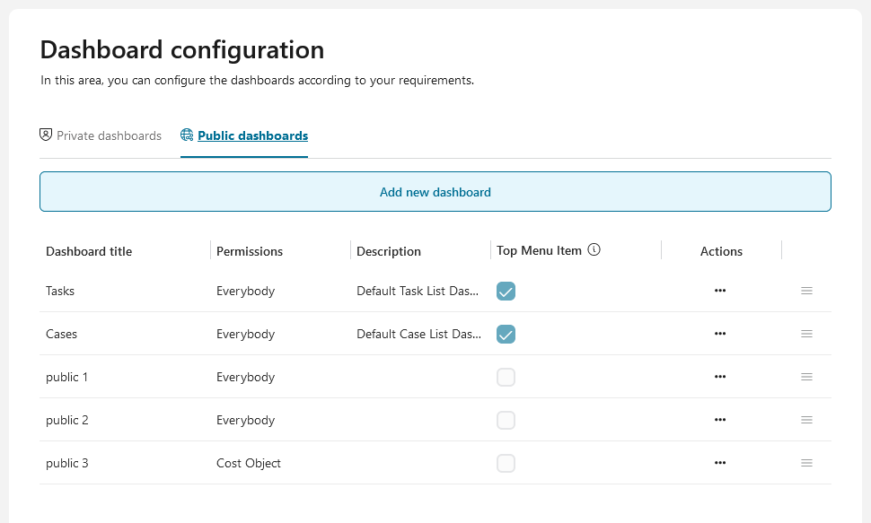Open the three-dot actions for Cases row
The width and height of the screenshot is (871, 523).
720,334
